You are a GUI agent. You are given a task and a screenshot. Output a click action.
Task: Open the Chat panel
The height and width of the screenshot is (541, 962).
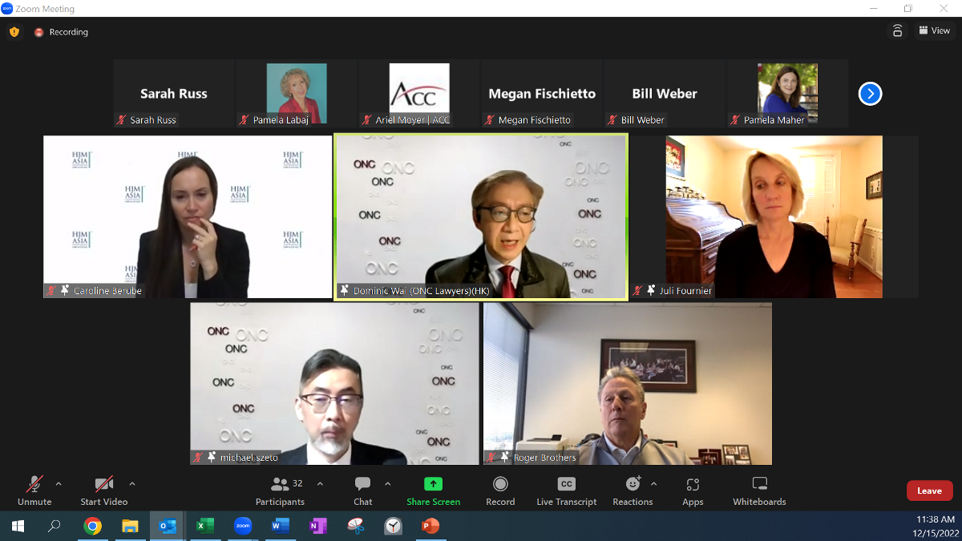[x=363, y=491]
